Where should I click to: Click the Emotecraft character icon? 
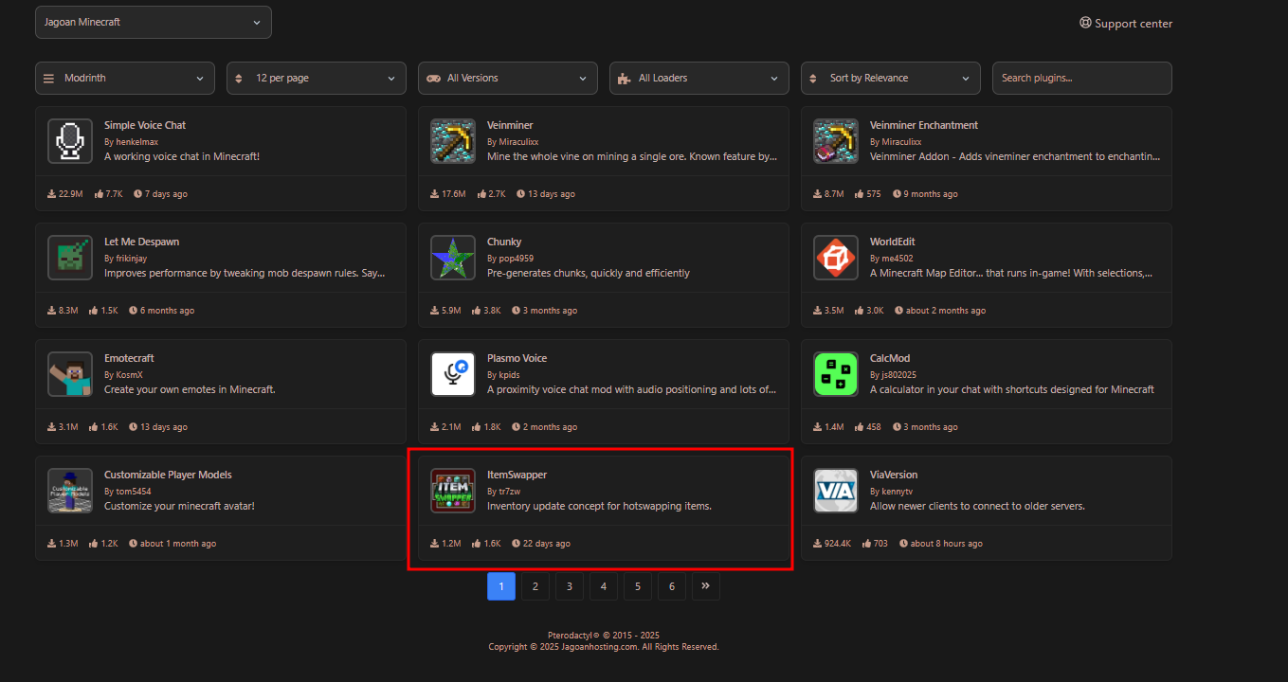tap(70, 374)
